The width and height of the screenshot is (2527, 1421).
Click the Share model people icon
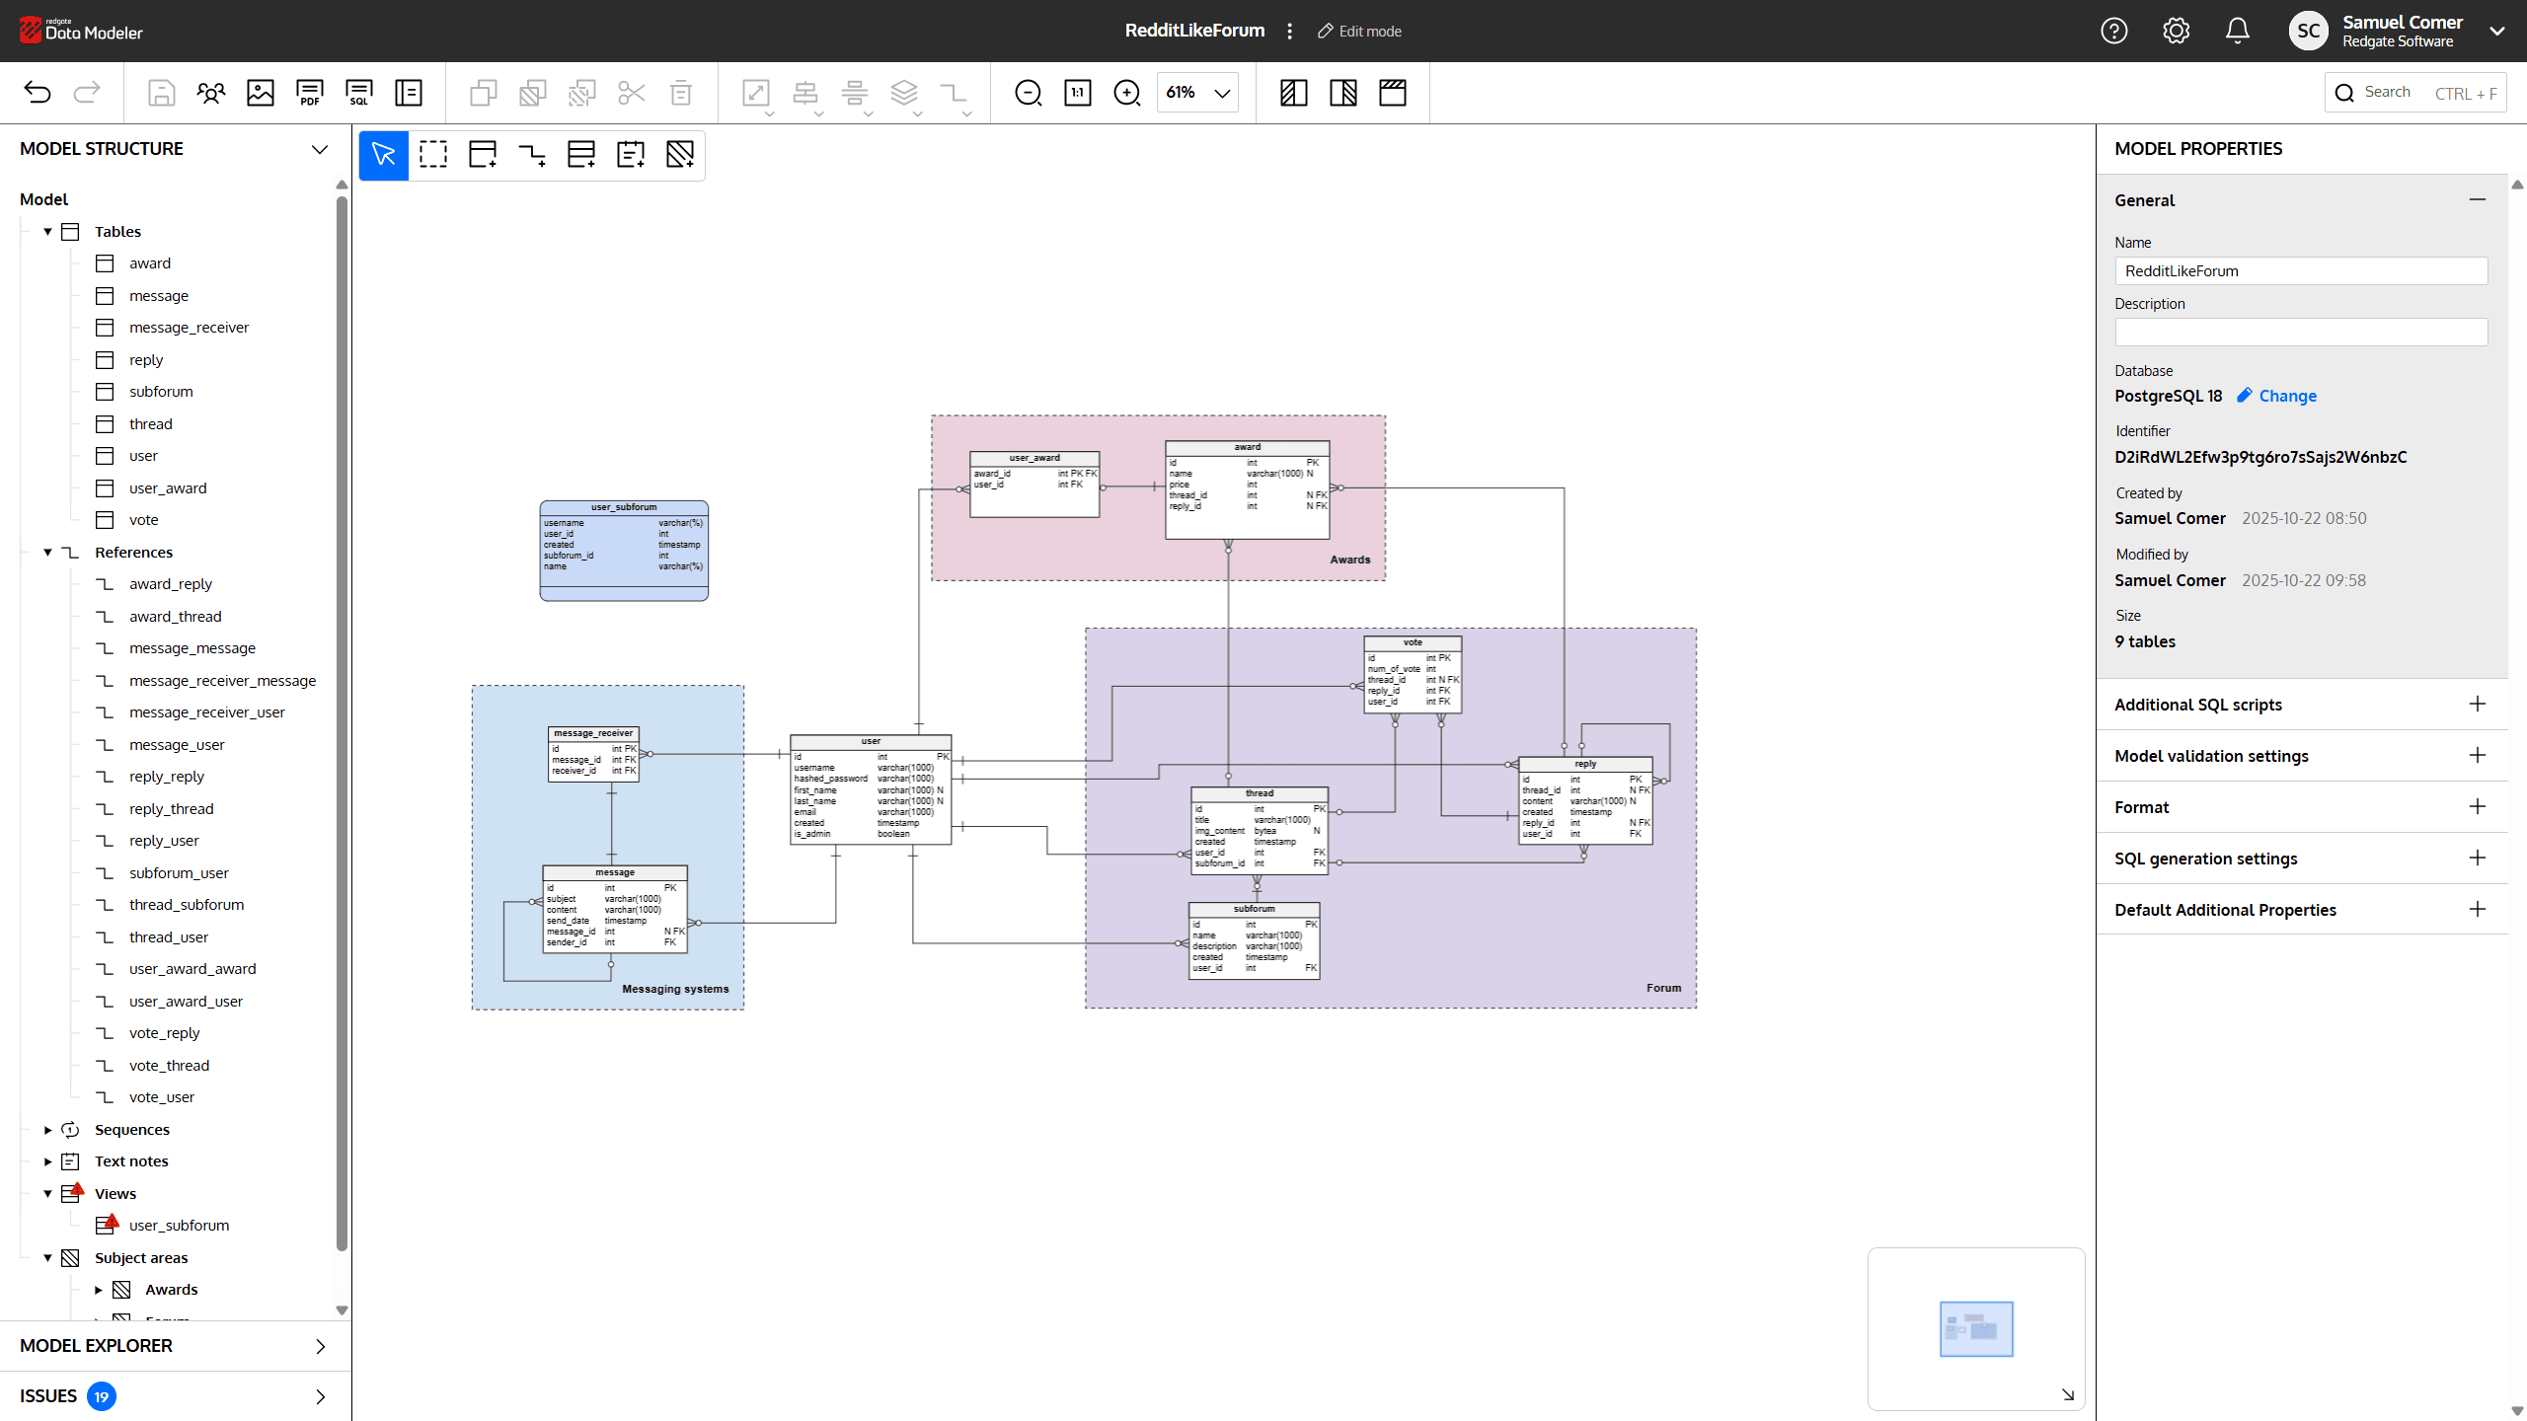211,93
